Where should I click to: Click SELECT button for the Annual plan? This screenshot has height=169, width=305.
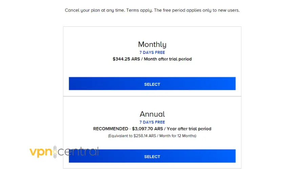pyautogui.click(x=152, y=156)
